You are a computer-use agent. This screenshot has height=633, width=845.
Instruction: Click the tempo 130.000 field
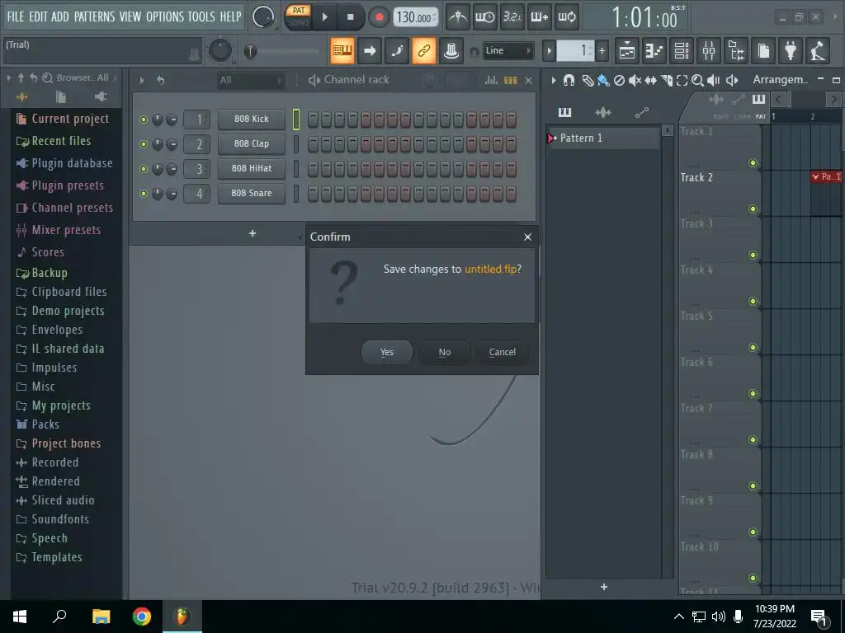[416, 17]
